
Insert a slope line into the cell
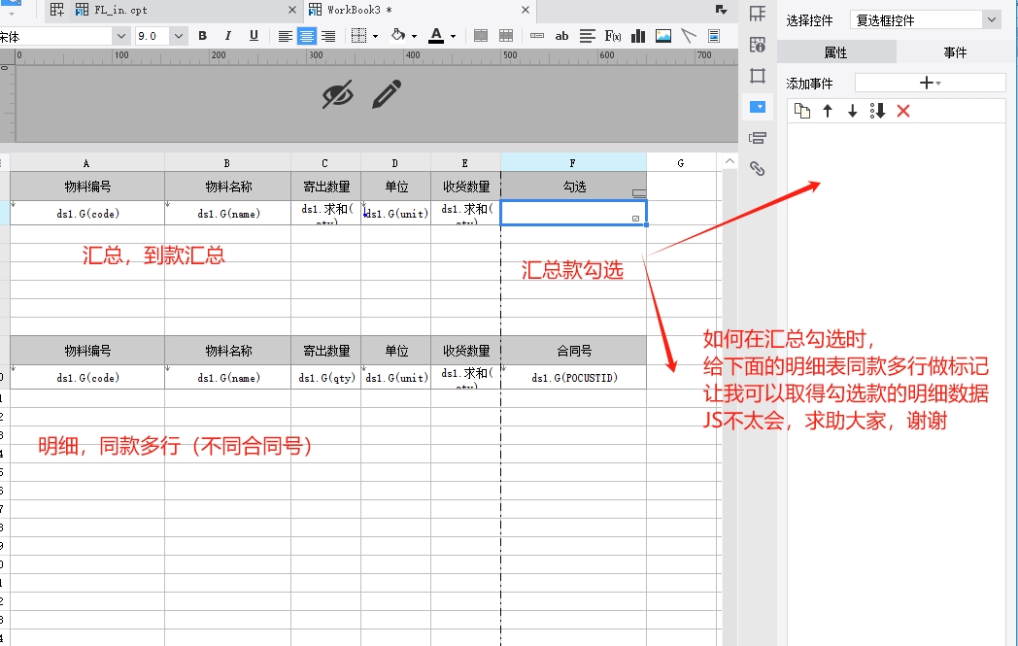point(688,36)
